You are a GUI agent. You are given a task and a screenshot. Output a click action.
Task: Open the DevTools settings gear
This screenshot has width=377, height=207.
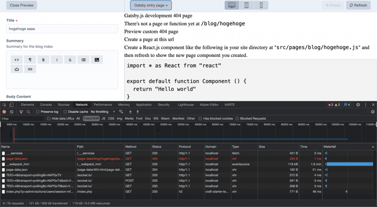(358, 104)
